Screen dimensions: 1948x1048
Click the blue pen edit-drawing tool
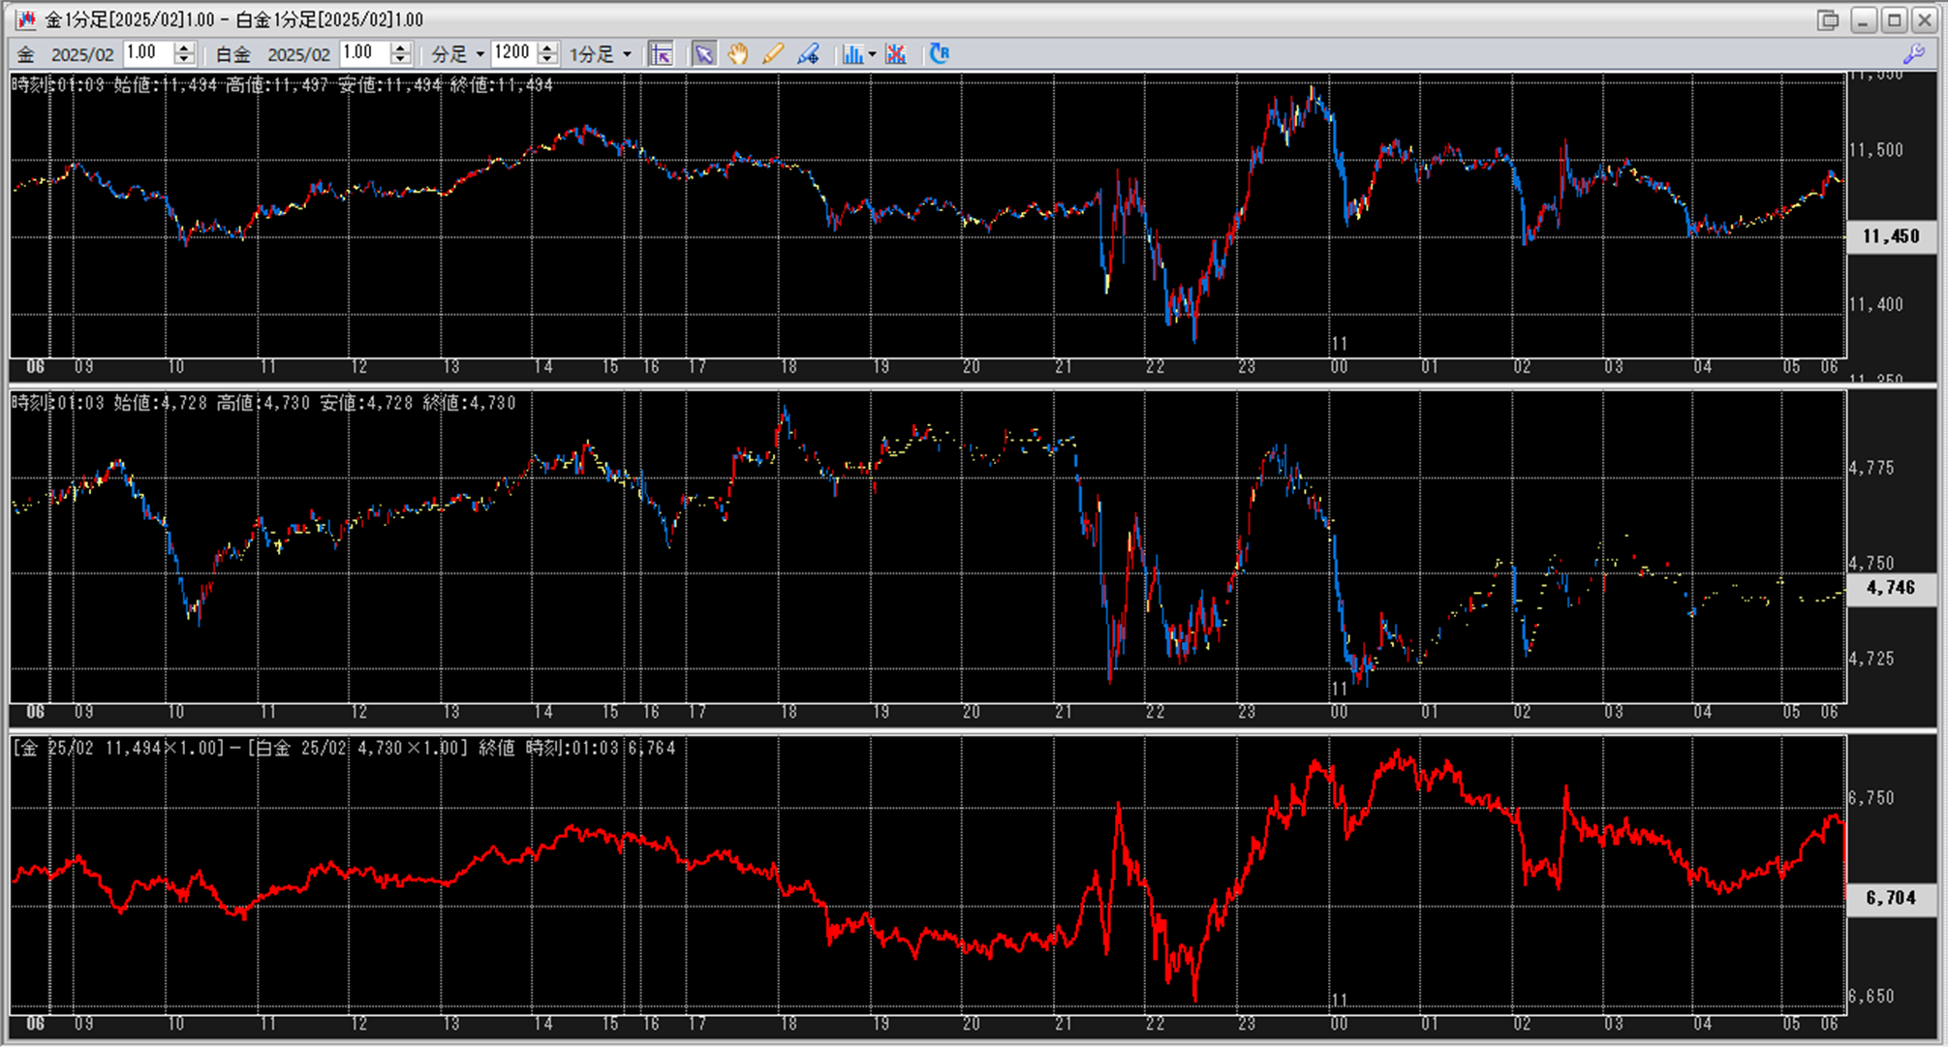coord(808,54)
